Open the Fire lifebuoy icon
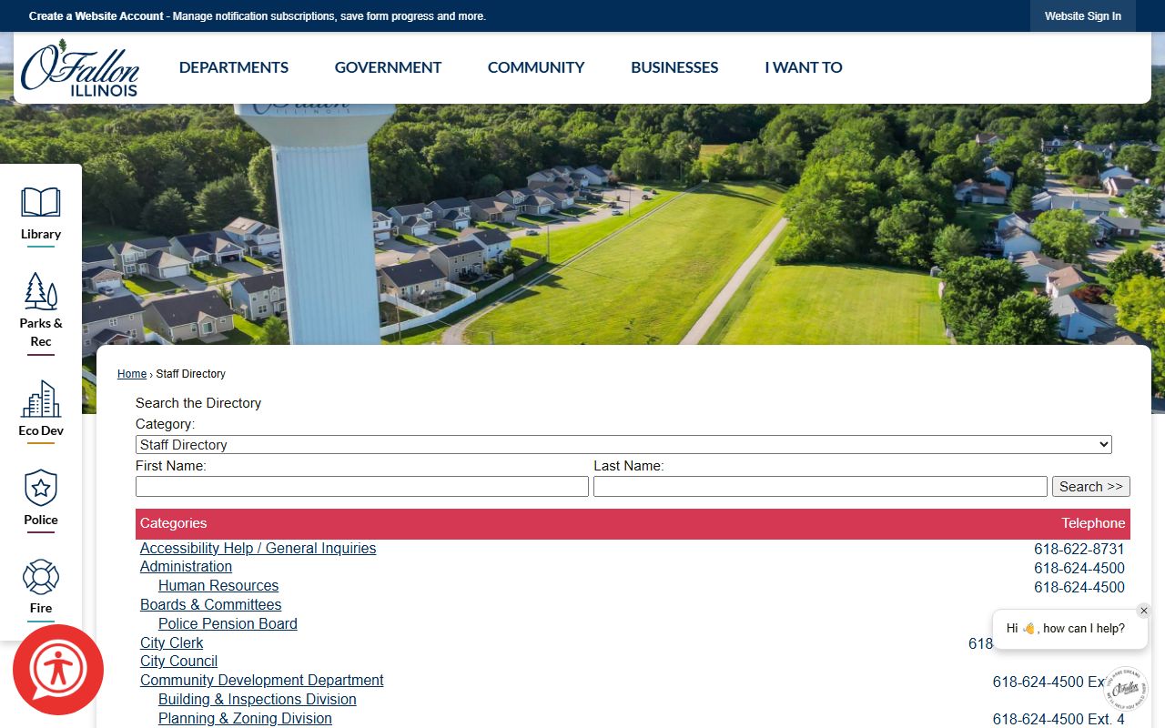This screenshot has width=1165, height=728. point(41,577)
